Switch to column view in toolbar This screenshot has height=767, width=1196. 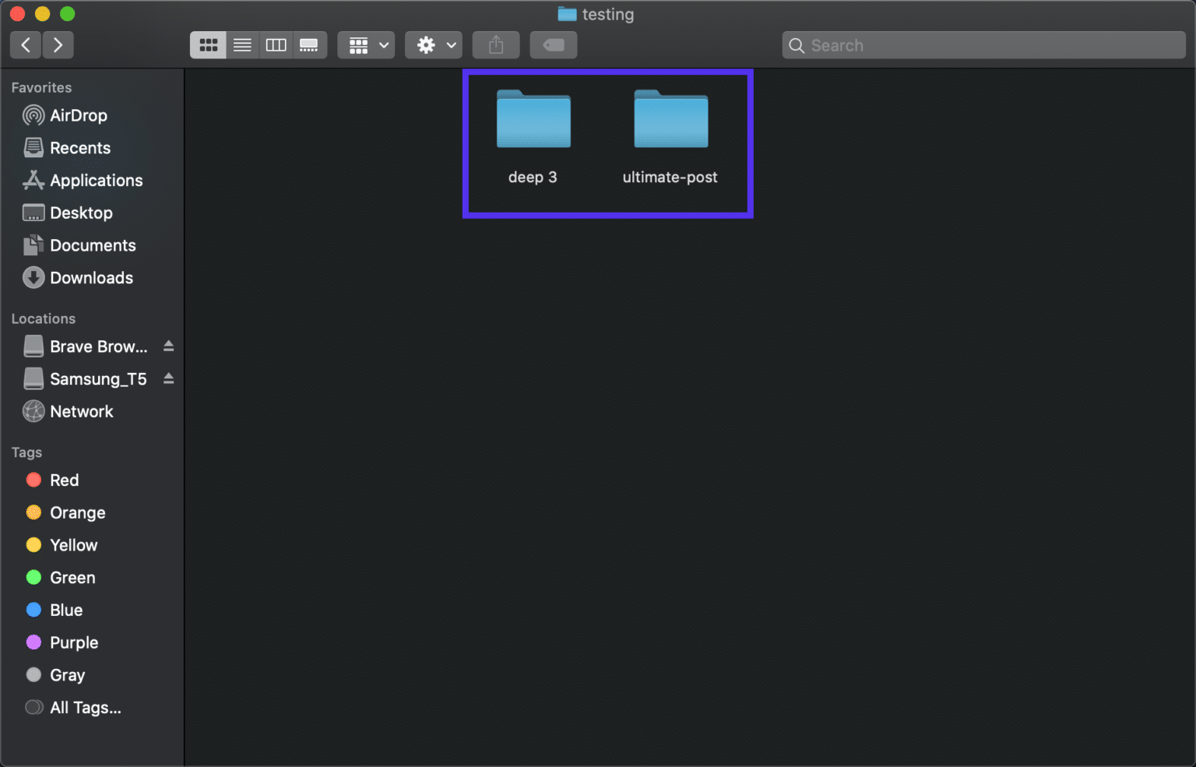pos(276,44)
